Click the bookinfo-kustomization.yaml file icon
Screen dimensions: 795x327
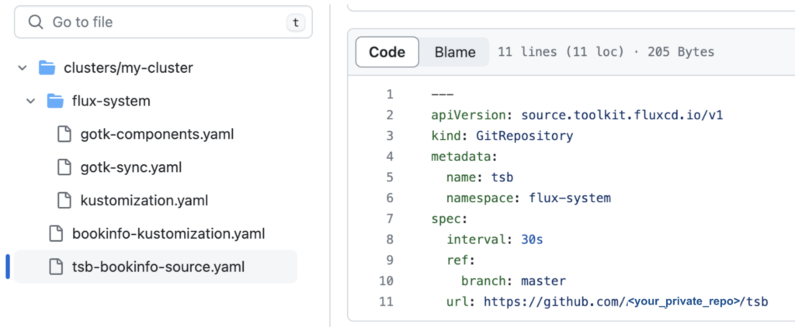tap(56, 233)
